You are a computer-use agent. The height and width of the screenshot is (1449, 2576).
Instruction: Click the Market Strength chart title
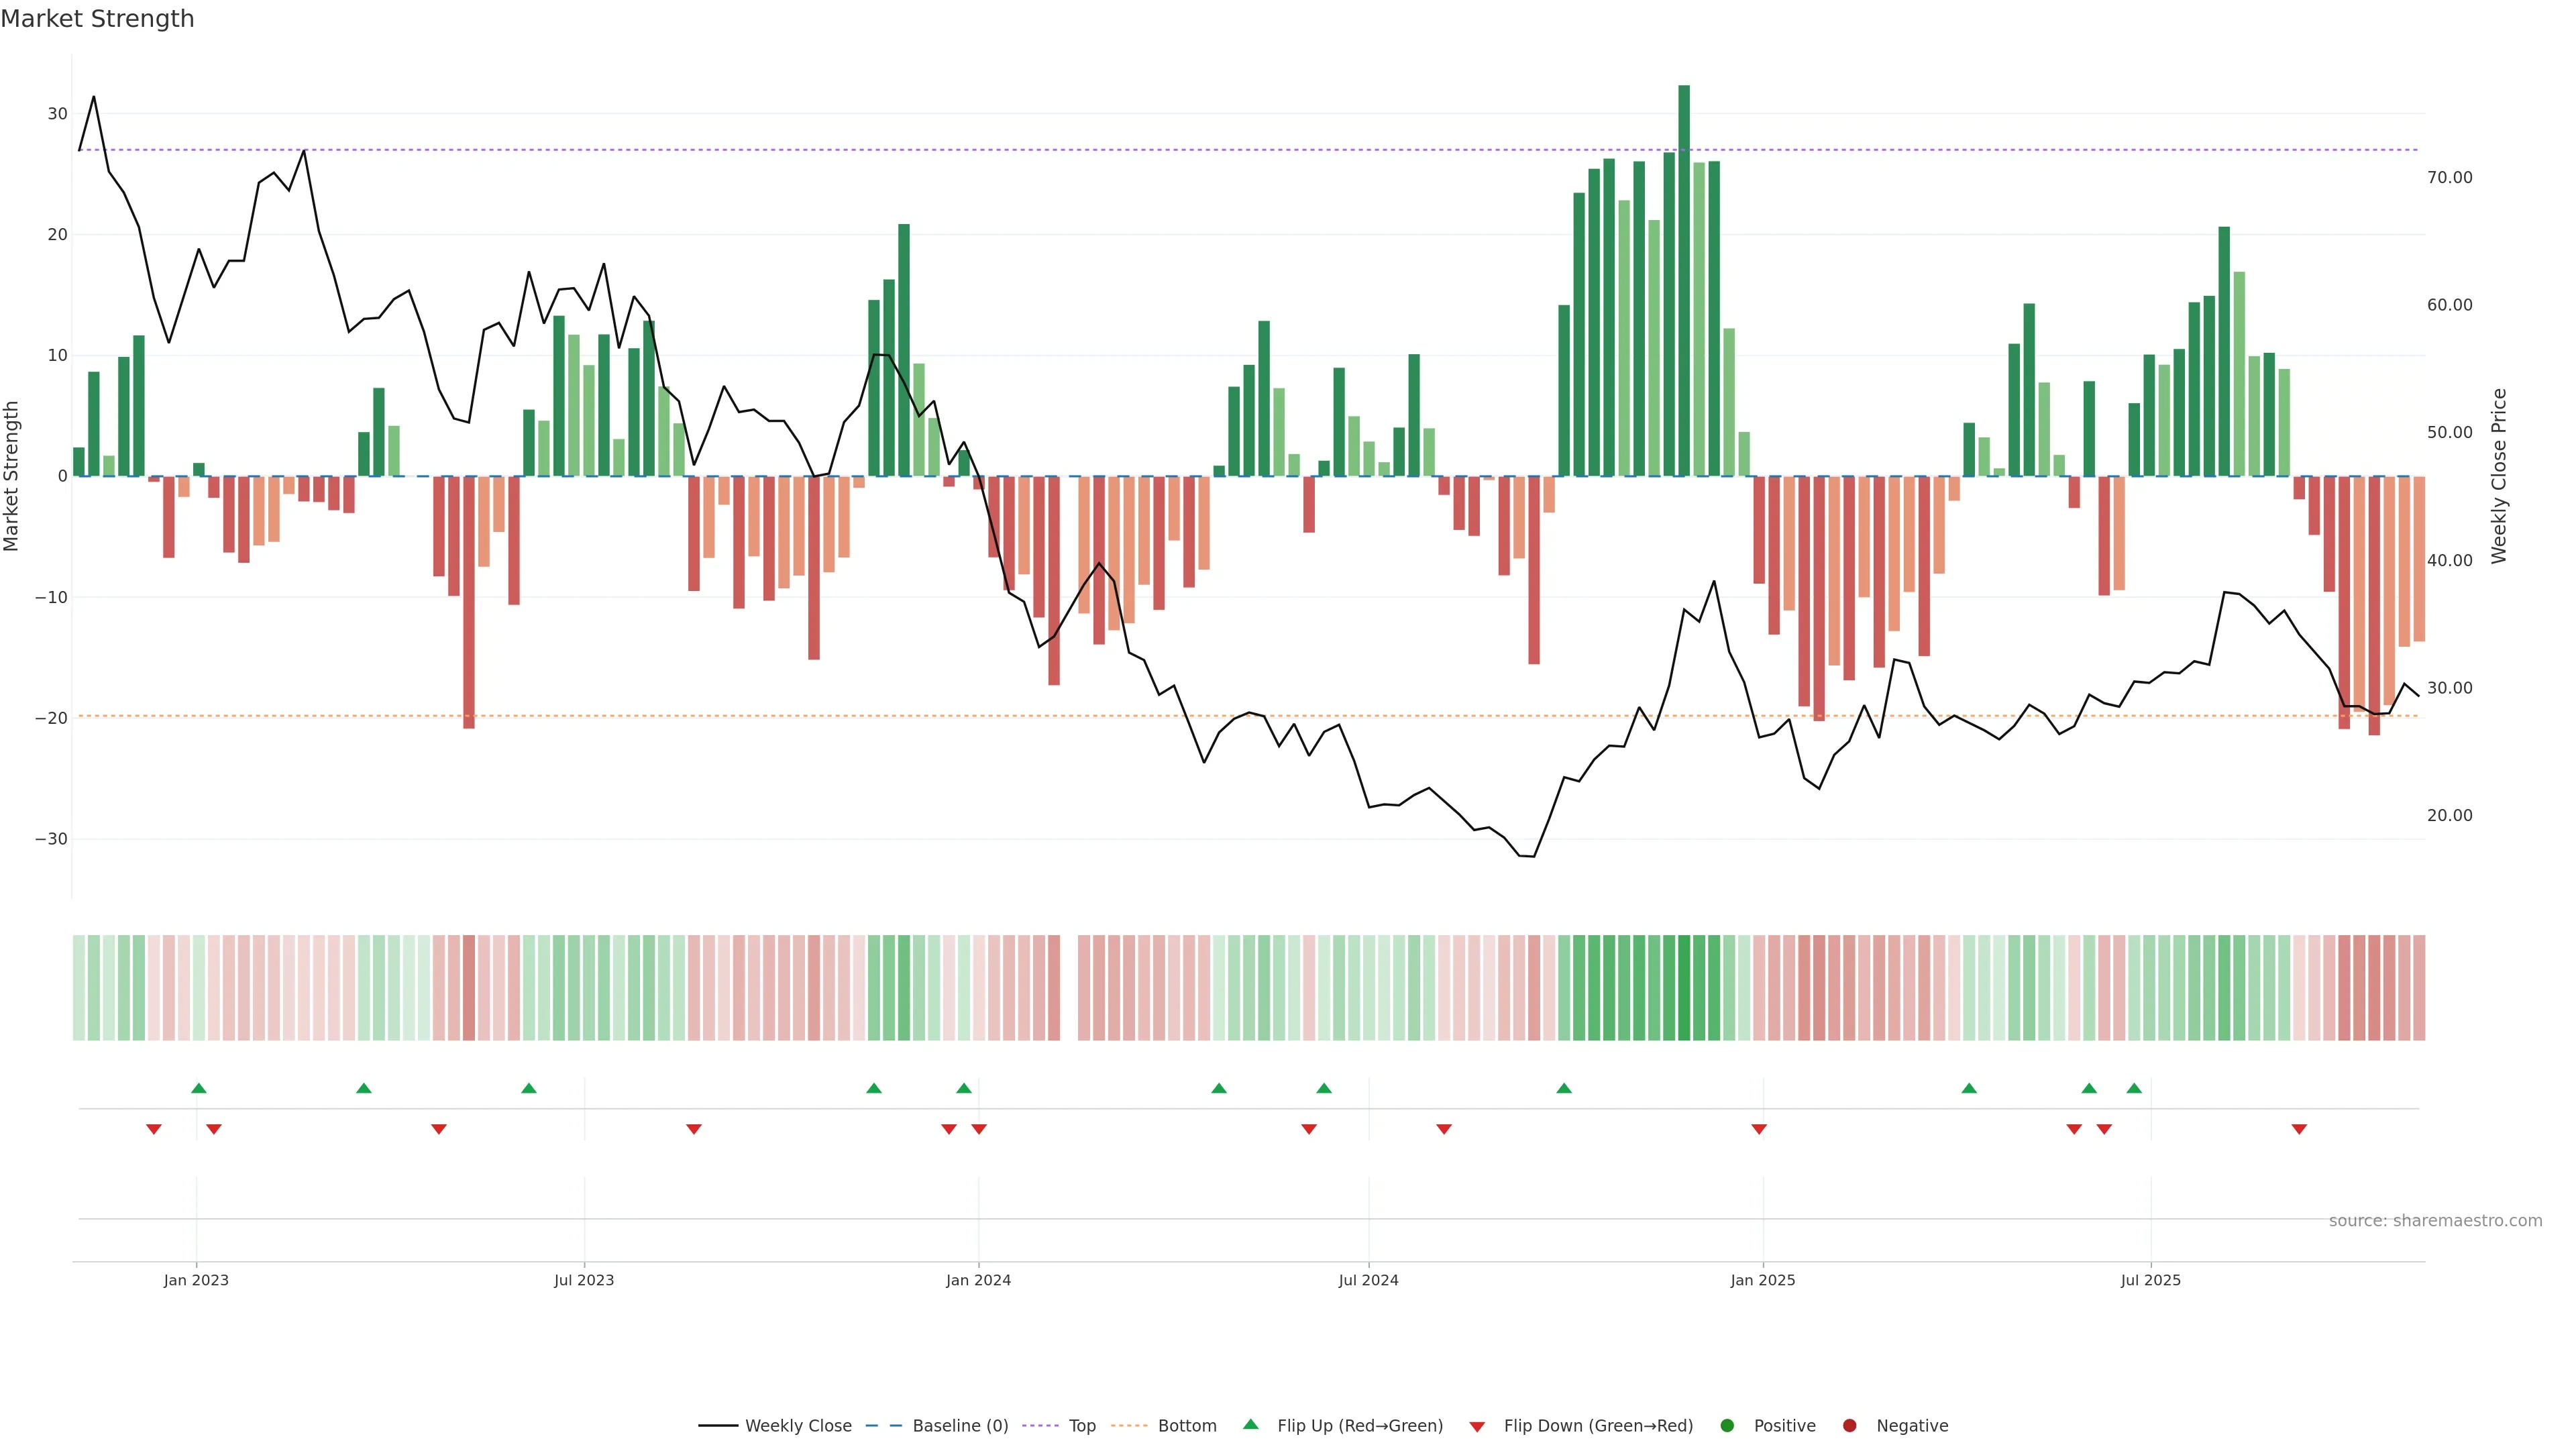pos(97,19)
